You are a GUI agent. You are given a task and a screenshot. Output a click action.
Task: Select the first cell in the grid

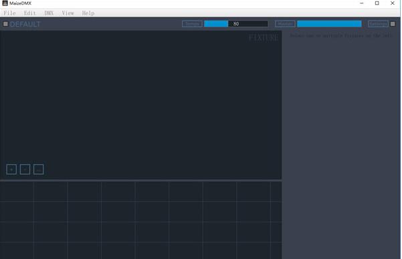click(17, 191)
